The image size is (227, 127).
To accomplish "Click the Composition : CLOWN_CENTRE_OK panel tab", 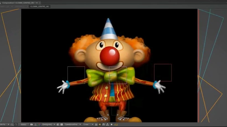I will [x=18, y=3].
